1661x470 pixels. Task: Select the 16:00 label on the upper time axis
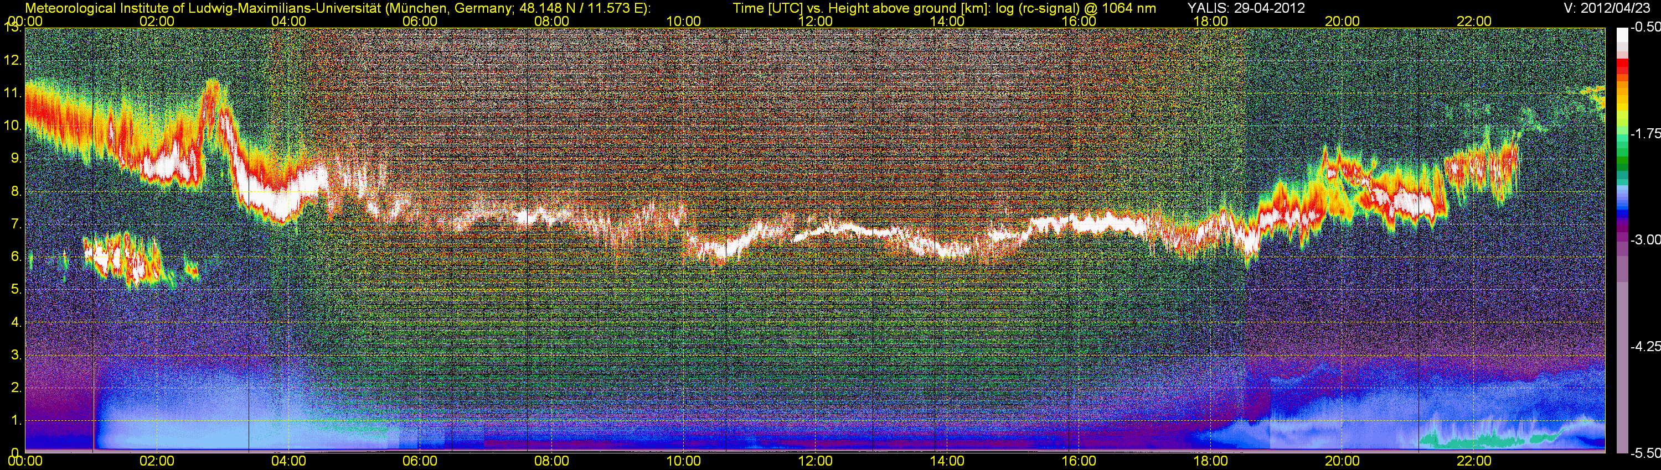[1079, 21]
